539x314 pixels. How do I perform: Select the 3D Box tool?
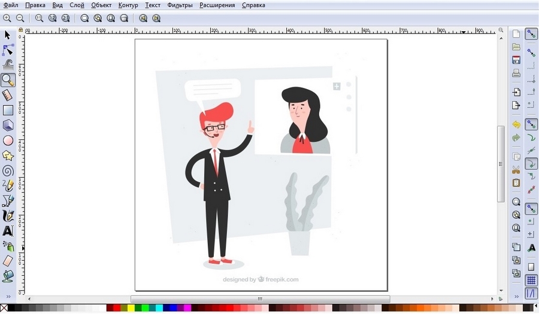tap(8, 125)
